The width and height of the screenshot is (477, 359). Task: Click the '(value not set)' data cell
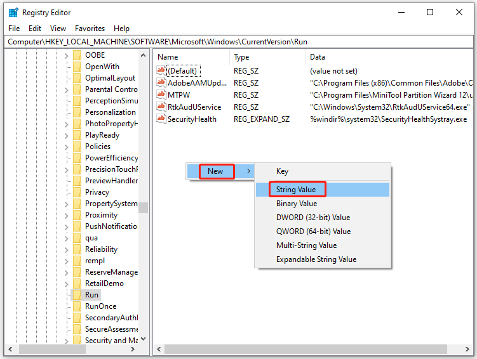click(333, 71)
